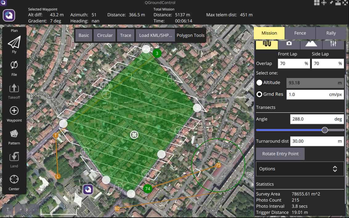349x218 pixels.
Task: Open the Polygon Tools menu
Action: tap(190, 35)
